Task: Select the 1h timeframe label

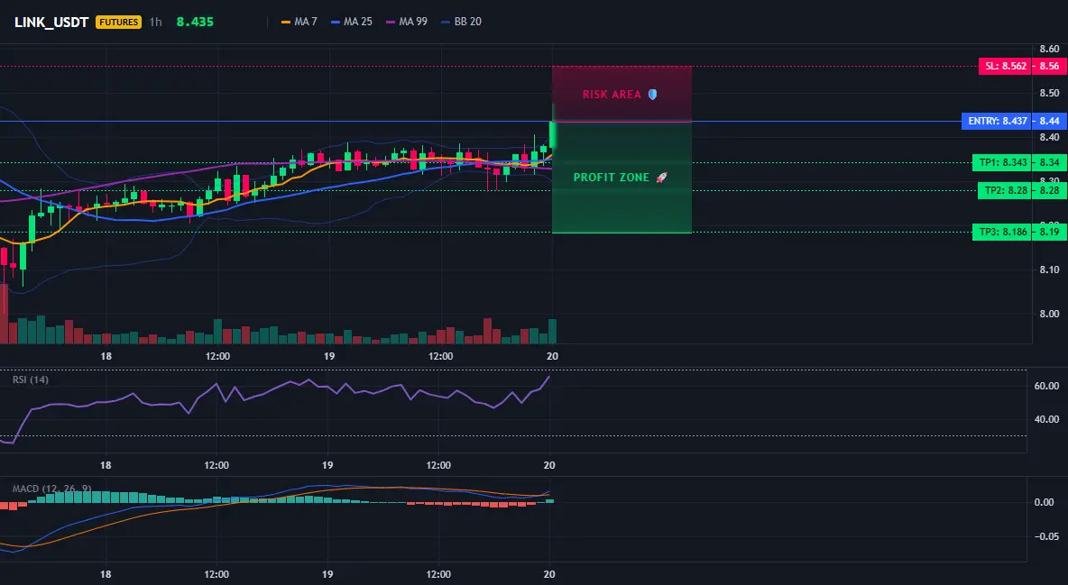Action: (x=156, y=22)
